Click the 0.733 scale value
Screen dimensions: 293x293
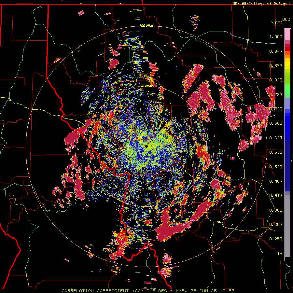coord(276,109)
